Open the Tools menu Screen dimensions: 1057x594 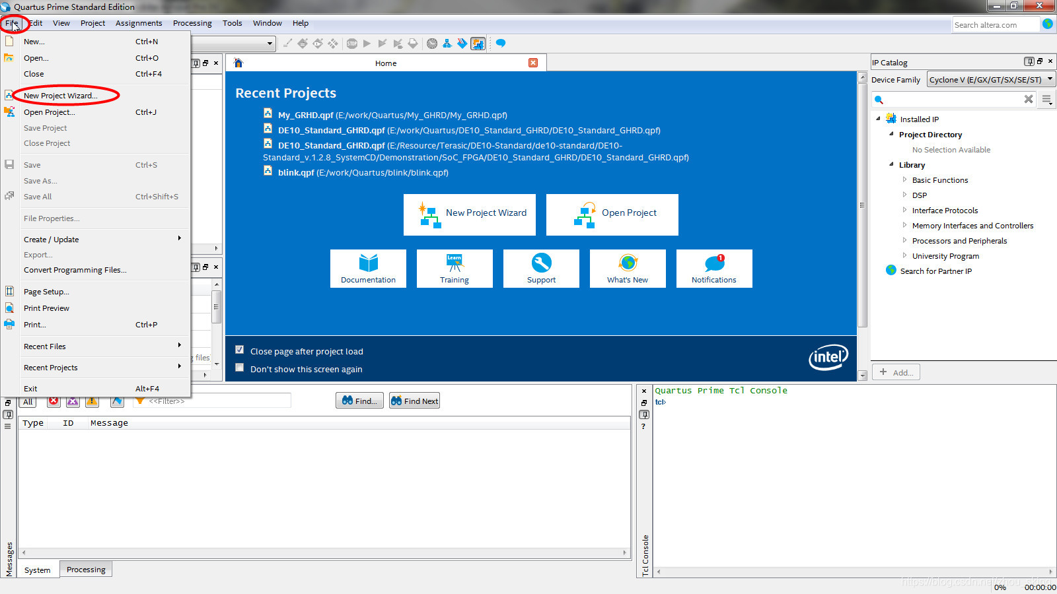pyautogui.click(x=232, y=23)
